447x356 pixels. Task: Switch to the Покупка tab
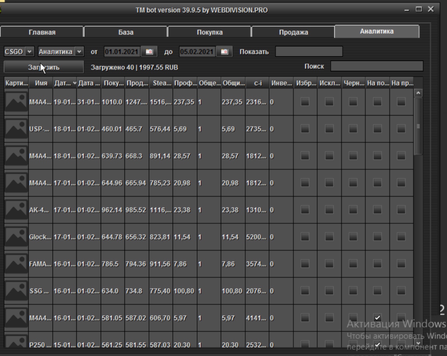click(209, 32)
